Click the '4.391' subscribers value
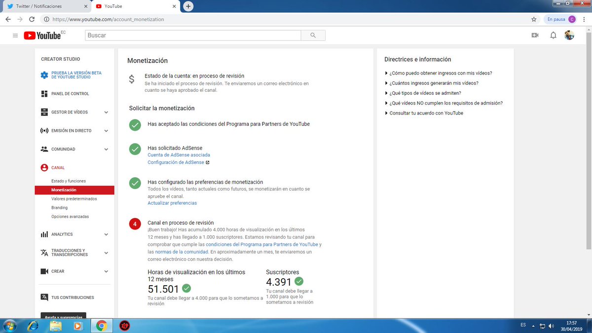Image resolution: width=592 pixels, height=333 pixels. click(x=279, y=283)
